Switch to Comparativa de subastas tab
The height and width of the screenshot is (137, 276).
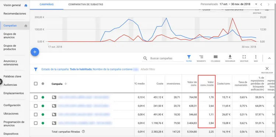86,4
